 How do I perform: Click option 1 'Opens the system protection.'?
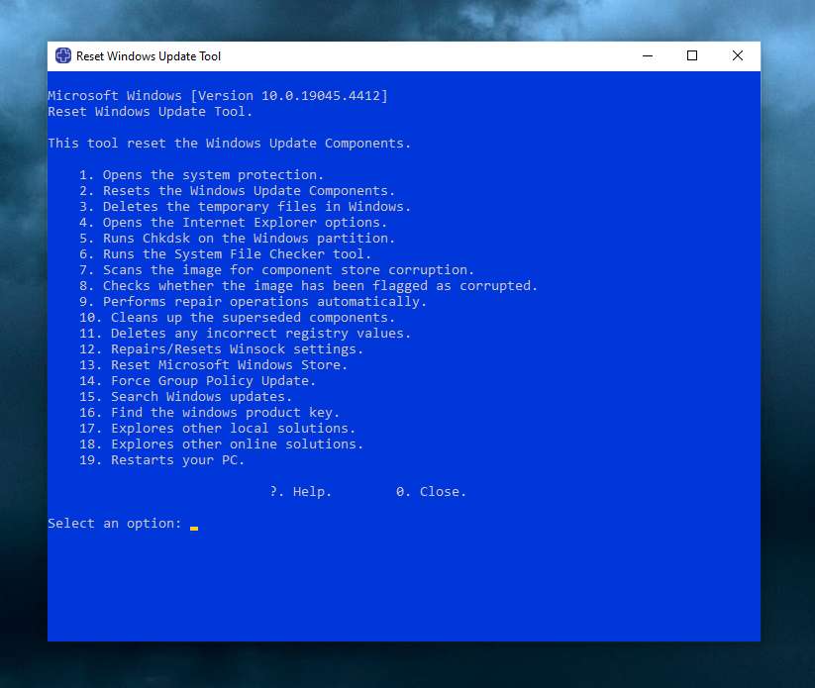pyautogui.click(x=202, y=175)
